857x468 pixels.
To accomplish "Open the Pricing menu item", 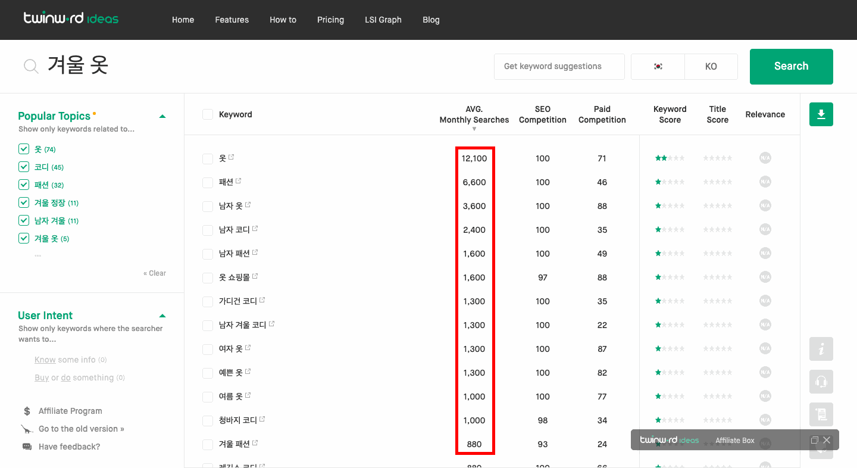I will click(330, 20).
